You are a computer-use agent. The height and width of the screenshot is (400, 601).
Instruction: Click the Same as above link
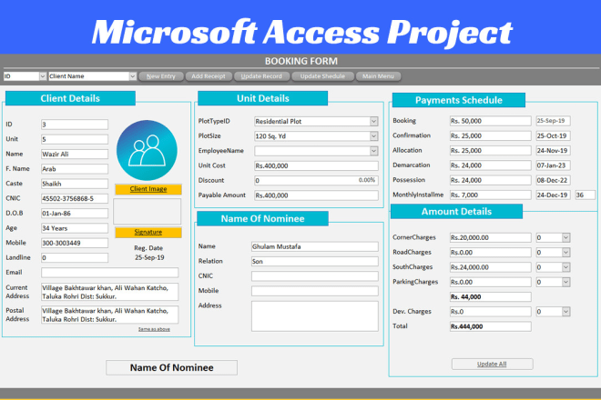[x=154, y=329]
